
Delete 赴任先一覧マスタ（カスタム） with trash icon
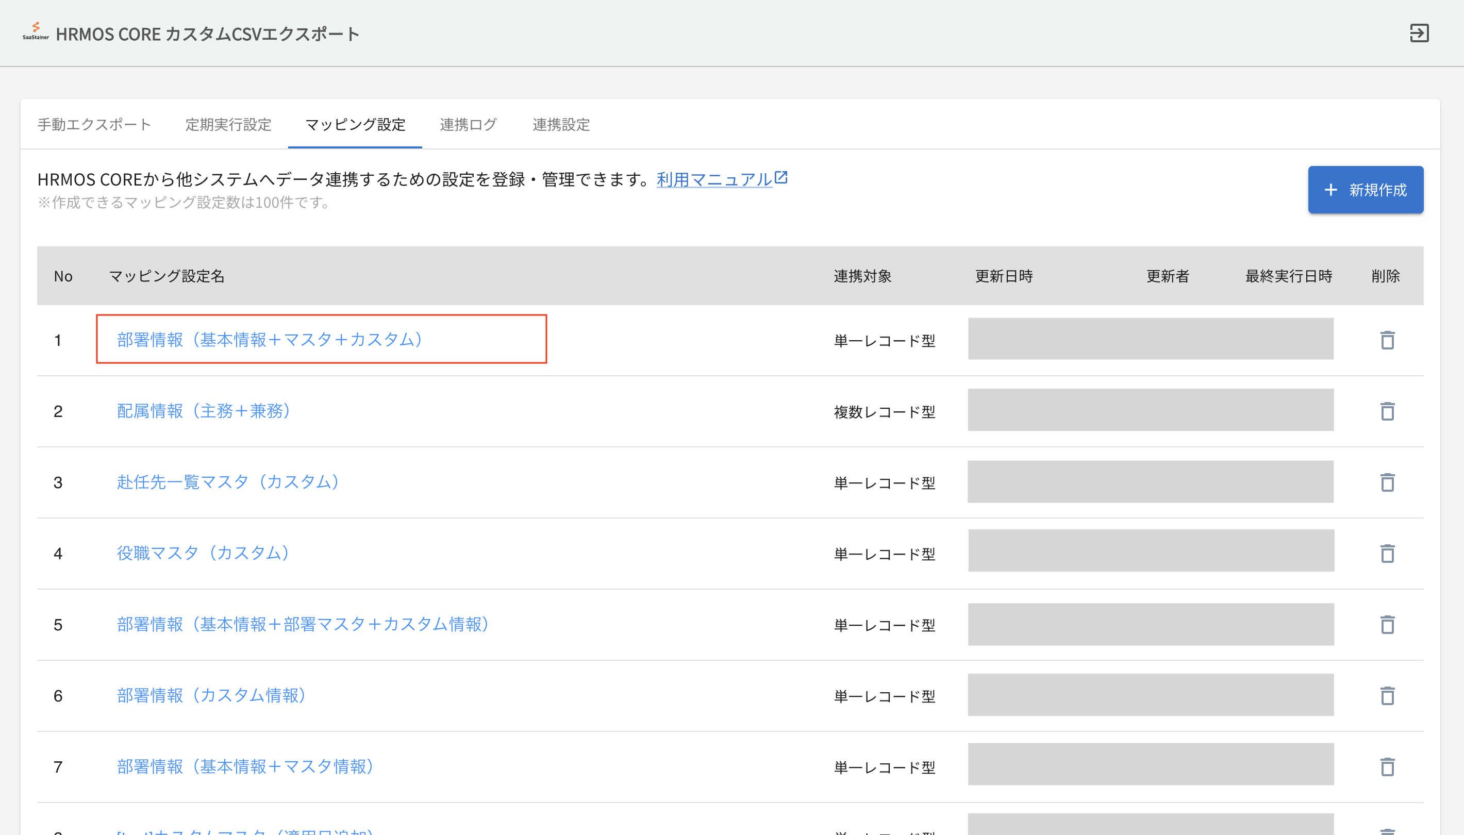1387,482
